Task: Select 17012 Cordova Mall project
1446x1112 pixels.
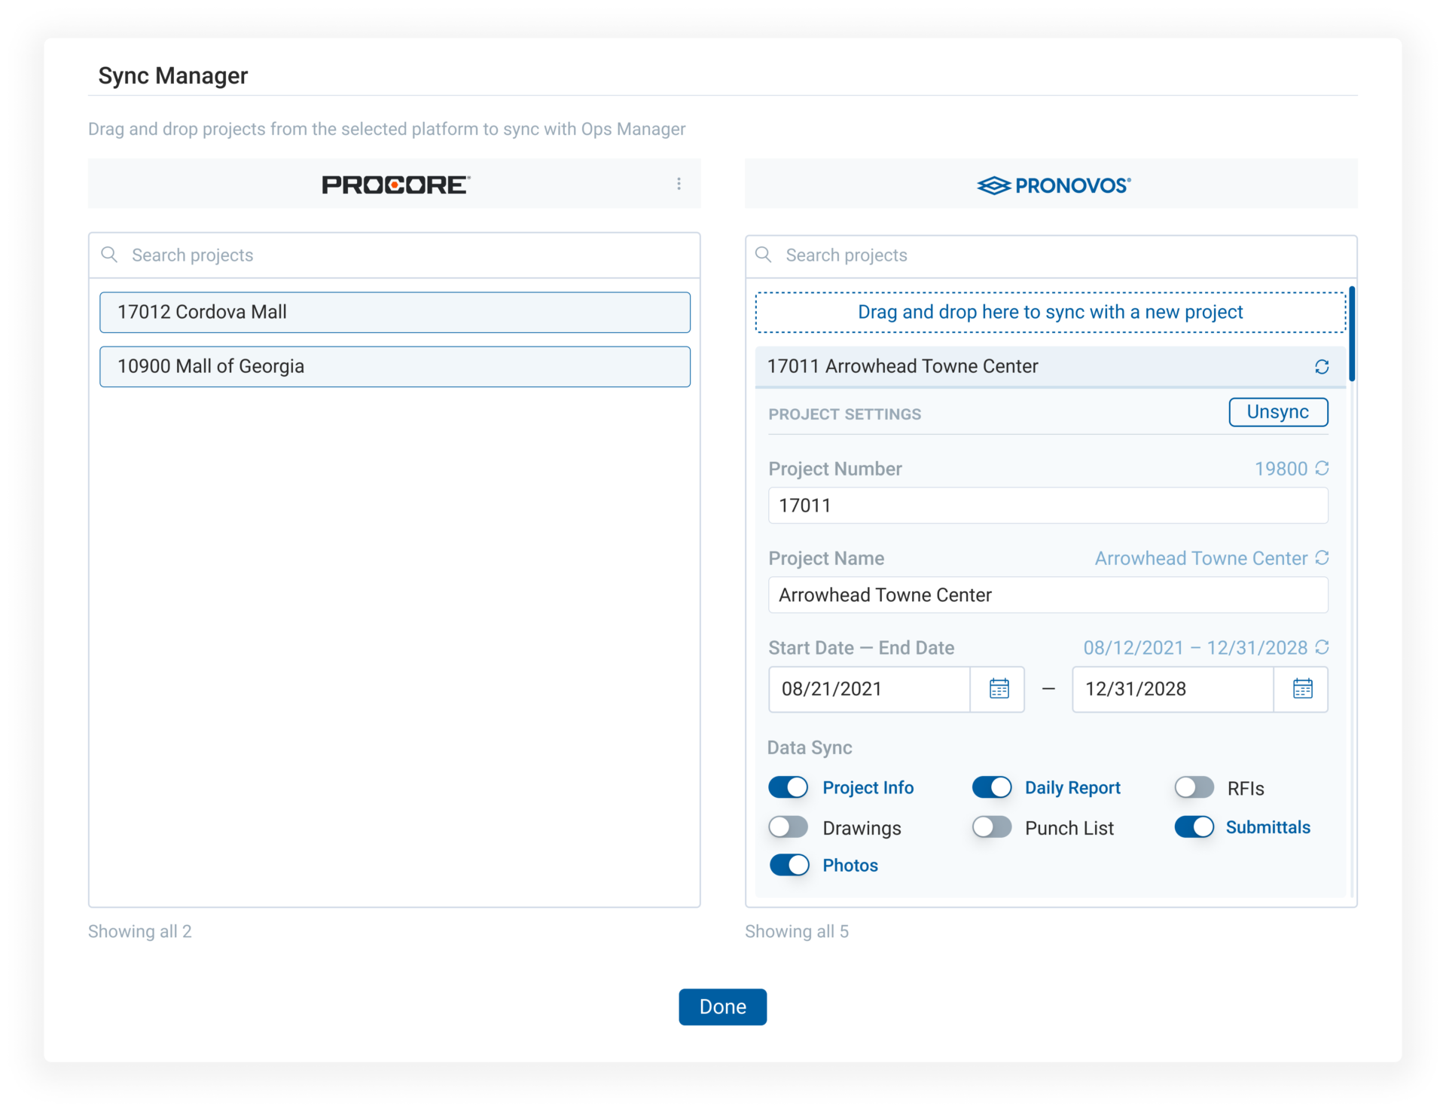Action: 395,313
